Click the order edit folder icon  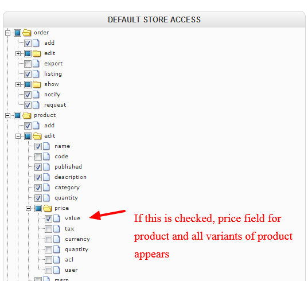[x=37, y=53]
